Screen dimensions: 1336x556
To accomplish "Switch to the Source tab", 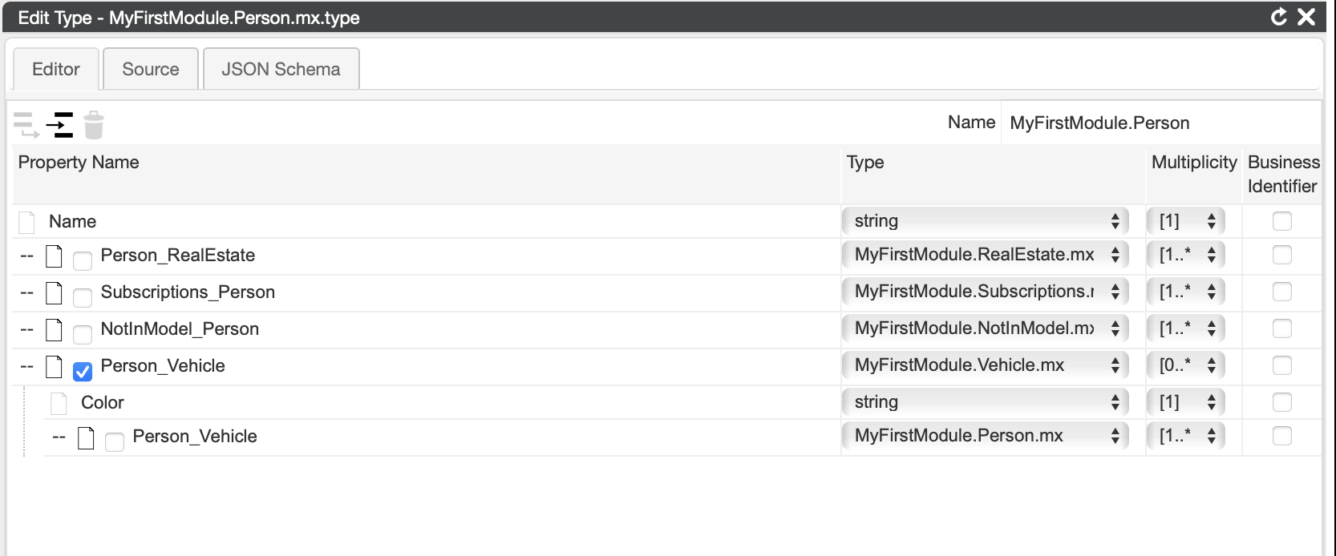I will (151, 69).
